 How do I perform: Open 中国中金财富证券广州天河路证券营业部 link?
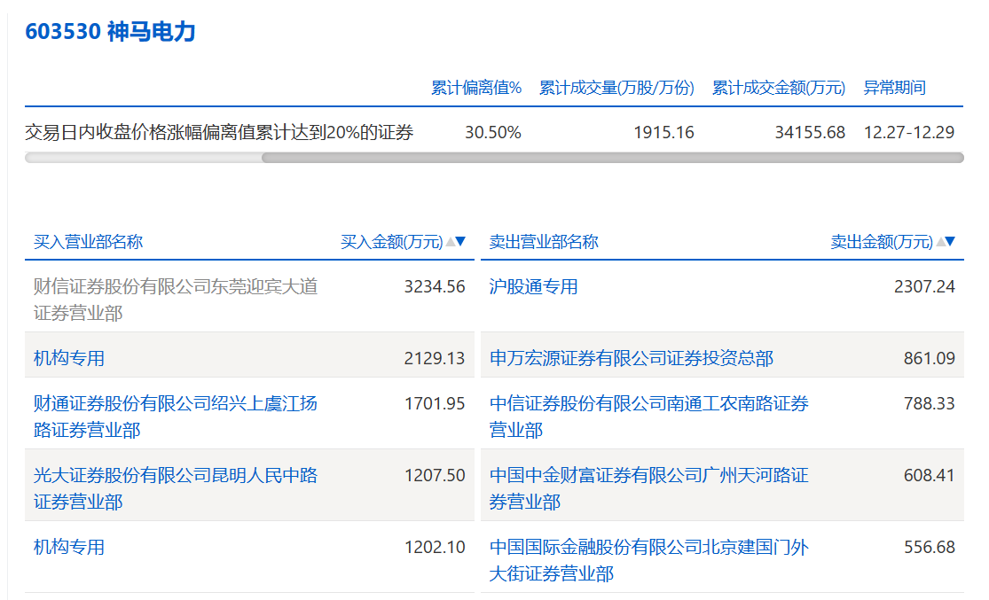(x=649, y=488)
